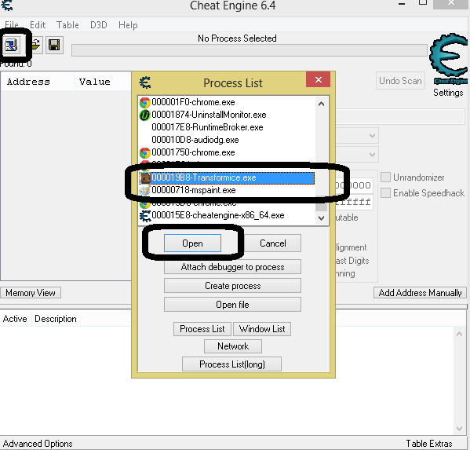Close the Process List dialog
470x450 pixels.
[319, 79]
